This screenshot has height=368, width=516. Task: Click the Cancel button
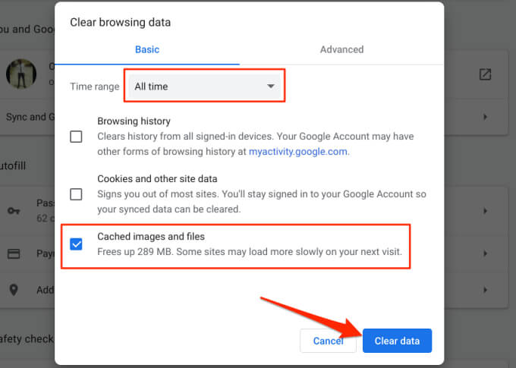click(328, 341)
